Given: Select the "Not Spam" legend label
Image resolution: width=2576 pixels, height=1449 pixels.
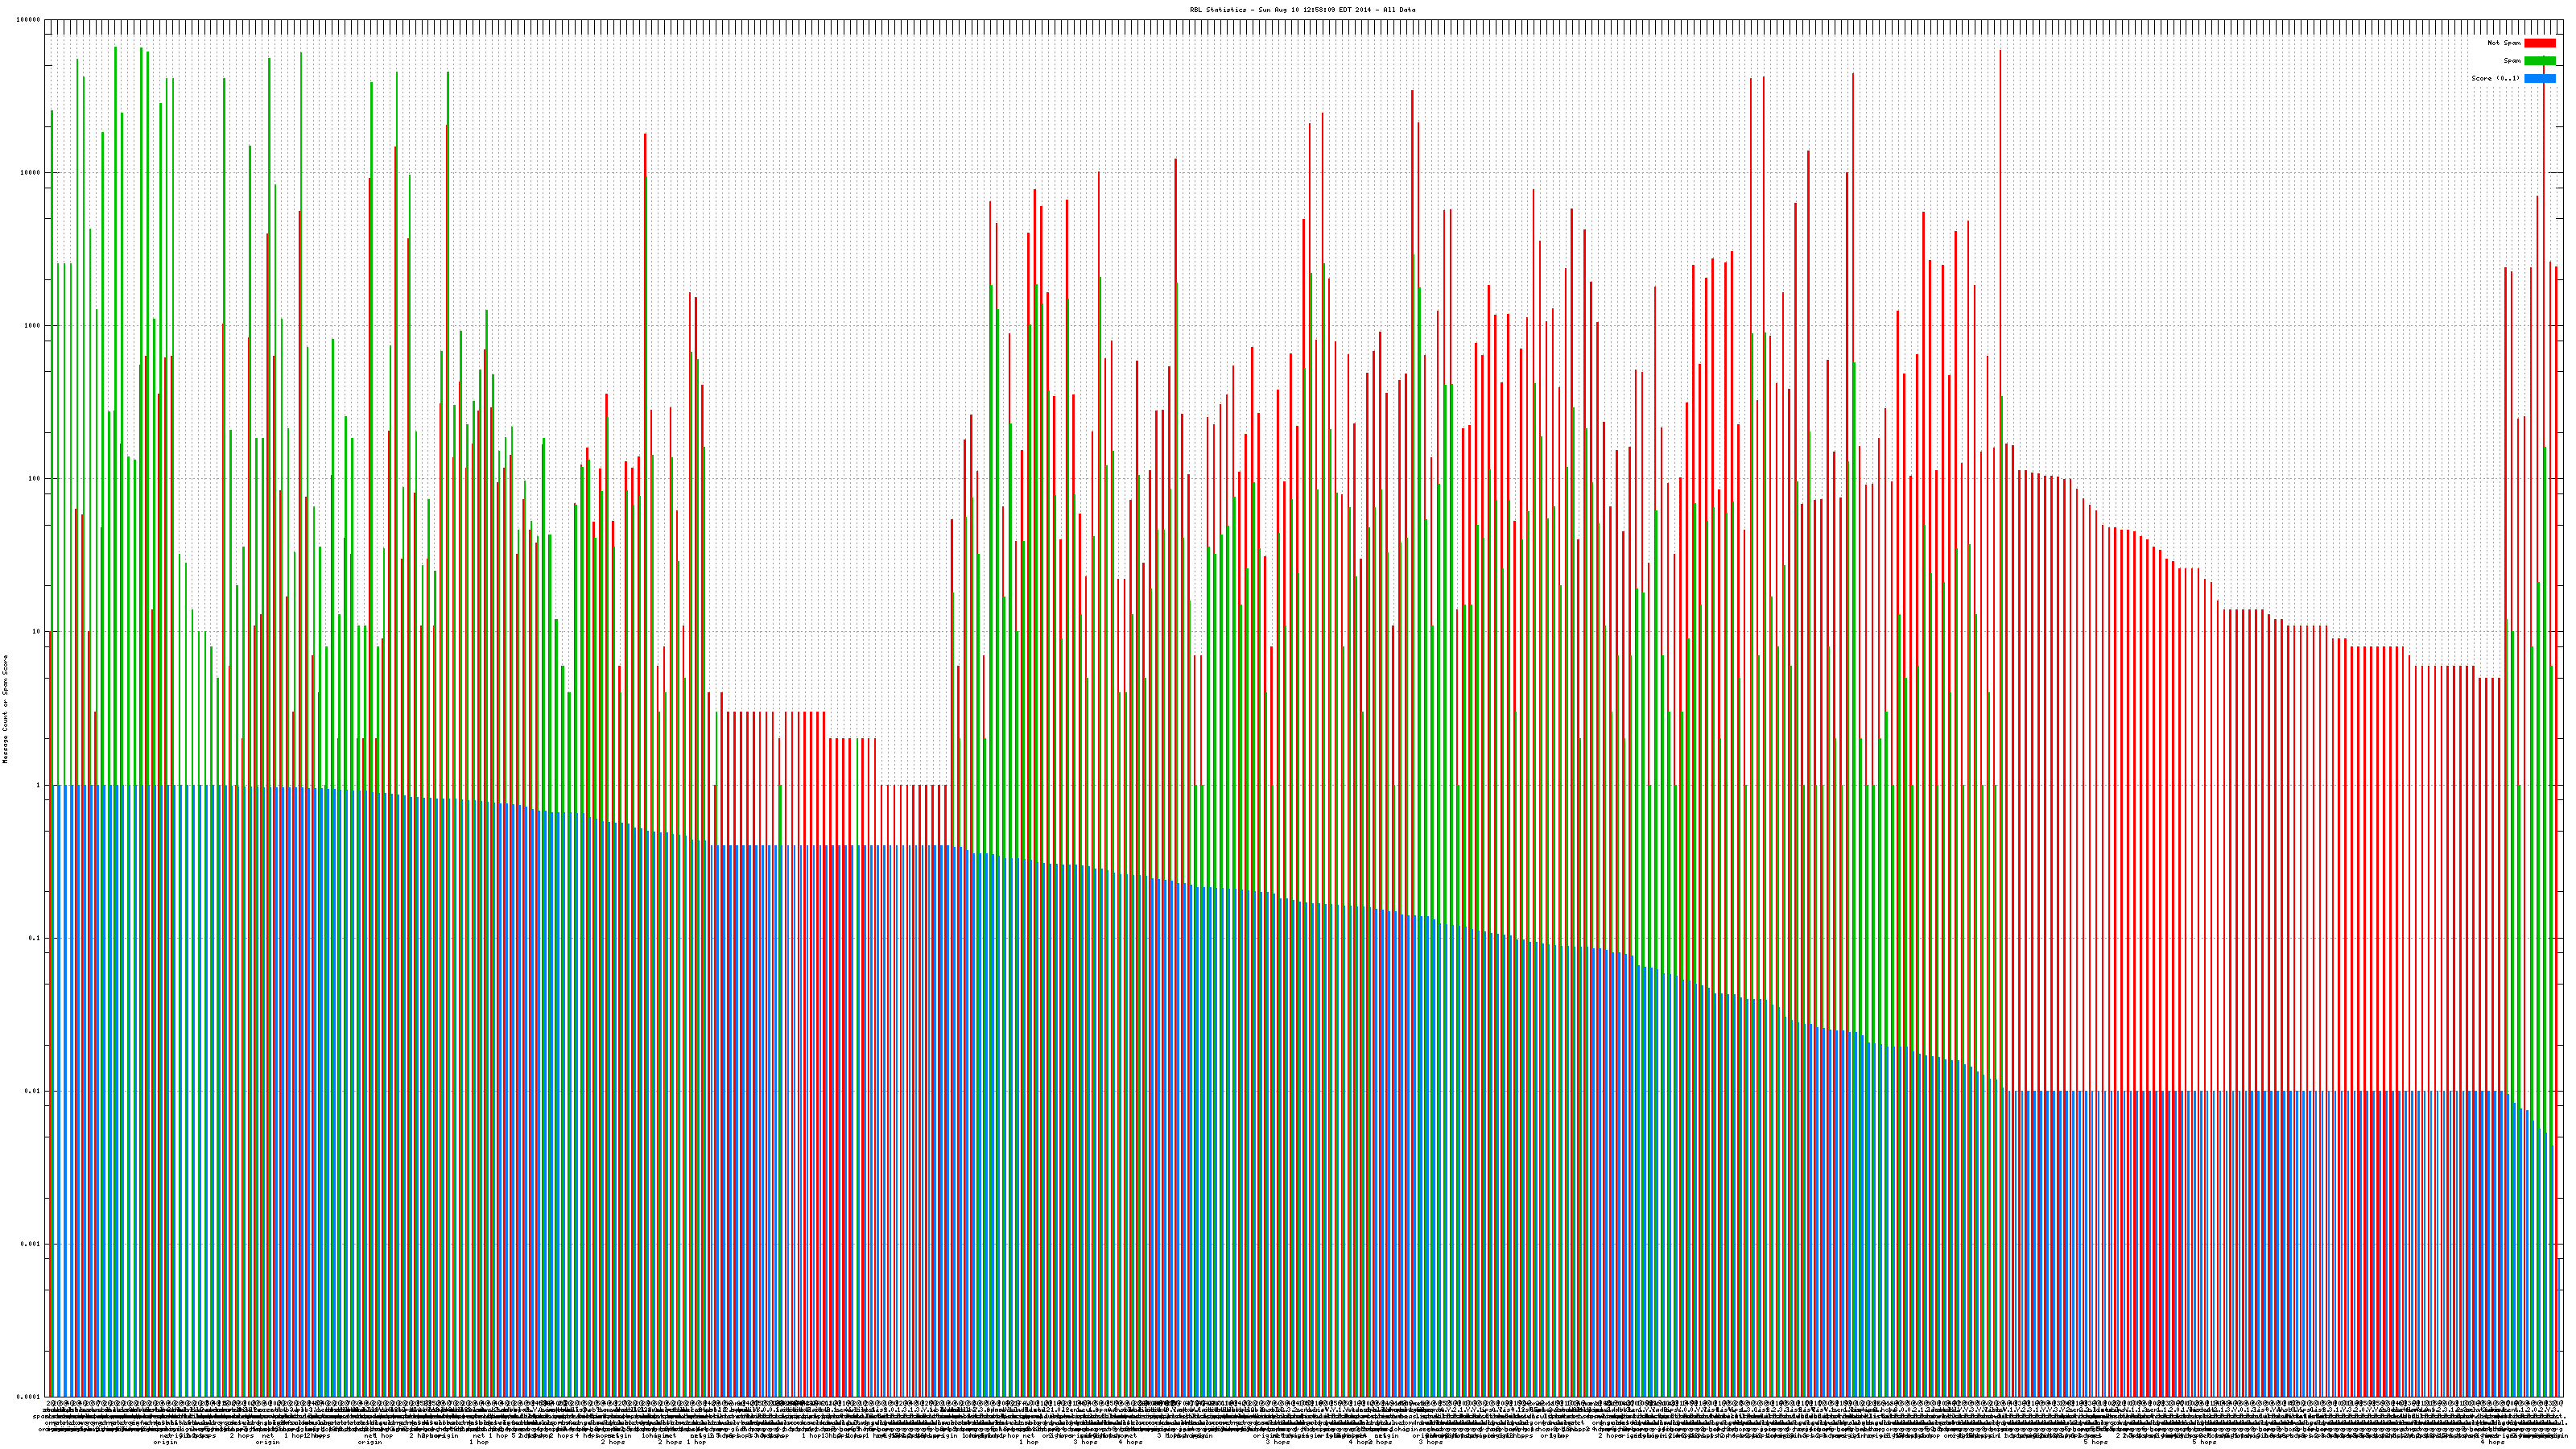Looking at the screenshot, I should pos(2504,43).
